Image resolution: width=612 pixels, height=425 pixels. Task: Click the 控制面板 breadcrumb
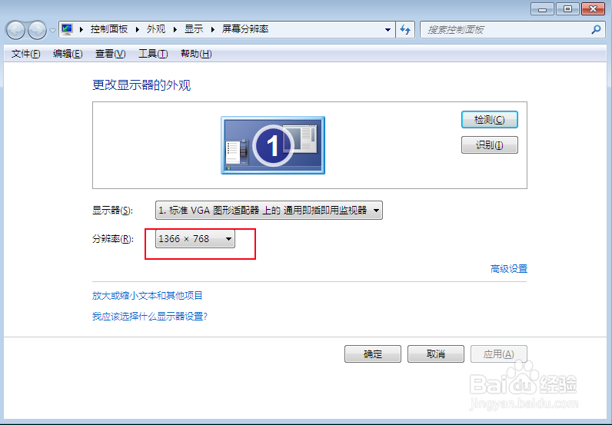(109, 29)
